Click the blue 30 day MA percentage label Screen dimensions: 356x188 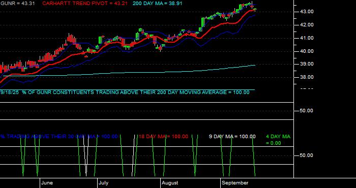click(x=59, y=137)
